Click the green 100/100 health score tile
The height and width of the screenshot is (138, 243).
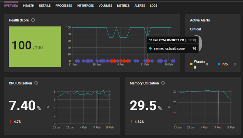click(35, 46)
